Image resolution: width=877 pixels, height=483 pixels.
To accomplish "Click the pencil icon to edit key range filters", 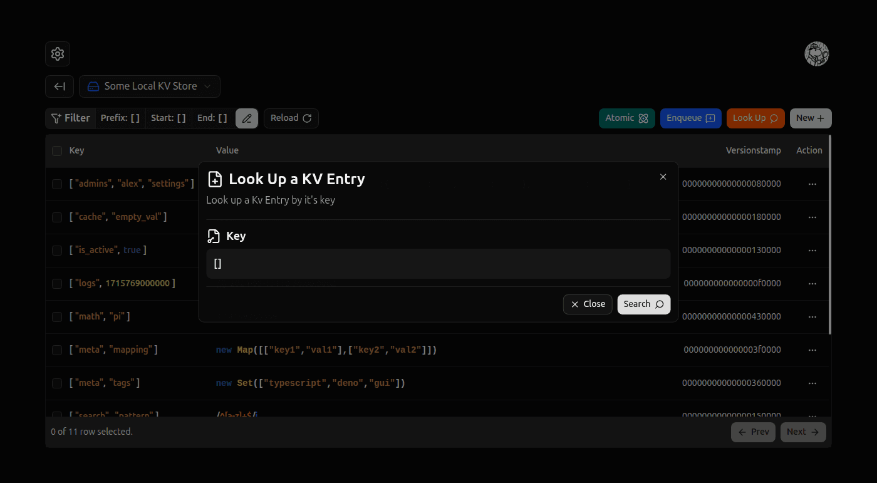I will coord(246,118).
